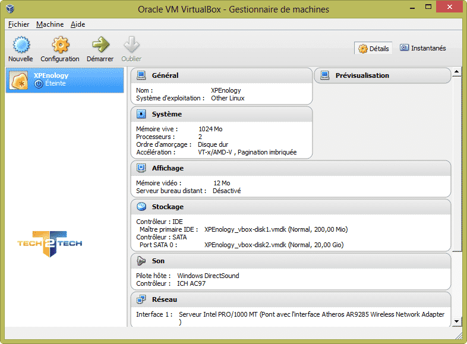
Task: Click the Éteinte power state icon
Action: 39,84
